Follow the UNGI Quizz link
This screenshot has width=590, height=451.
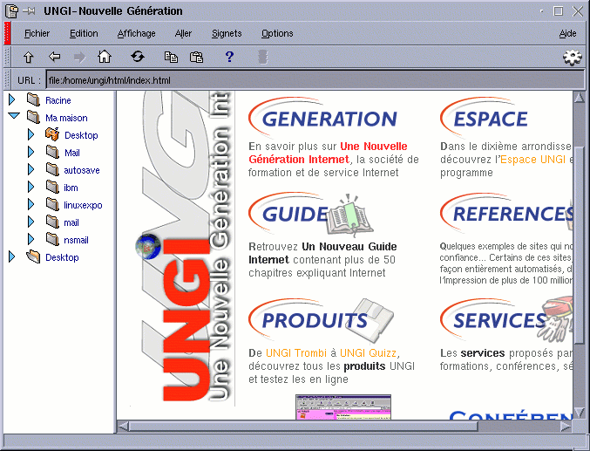[x=368, y=353]
